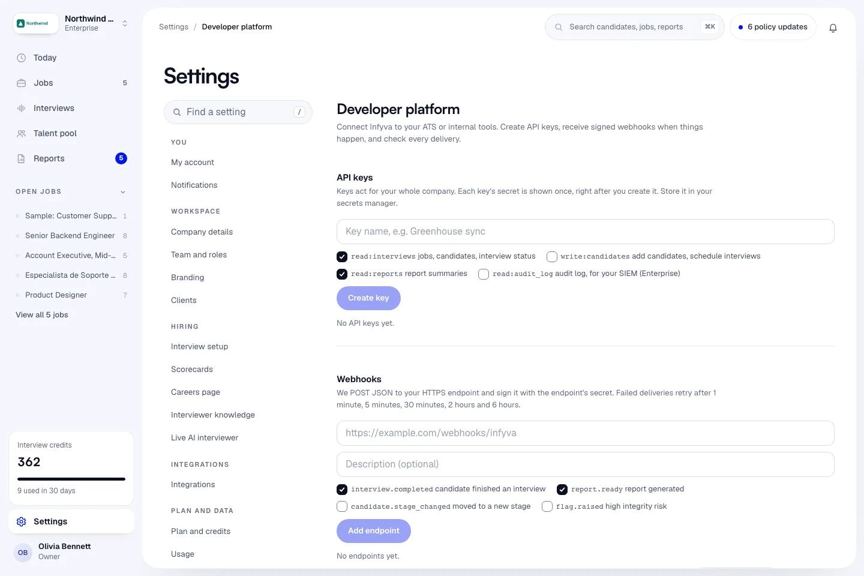Toggle the report.ready event checkbox
Screen dimensions: 864x576
click(x=562, y=490)
